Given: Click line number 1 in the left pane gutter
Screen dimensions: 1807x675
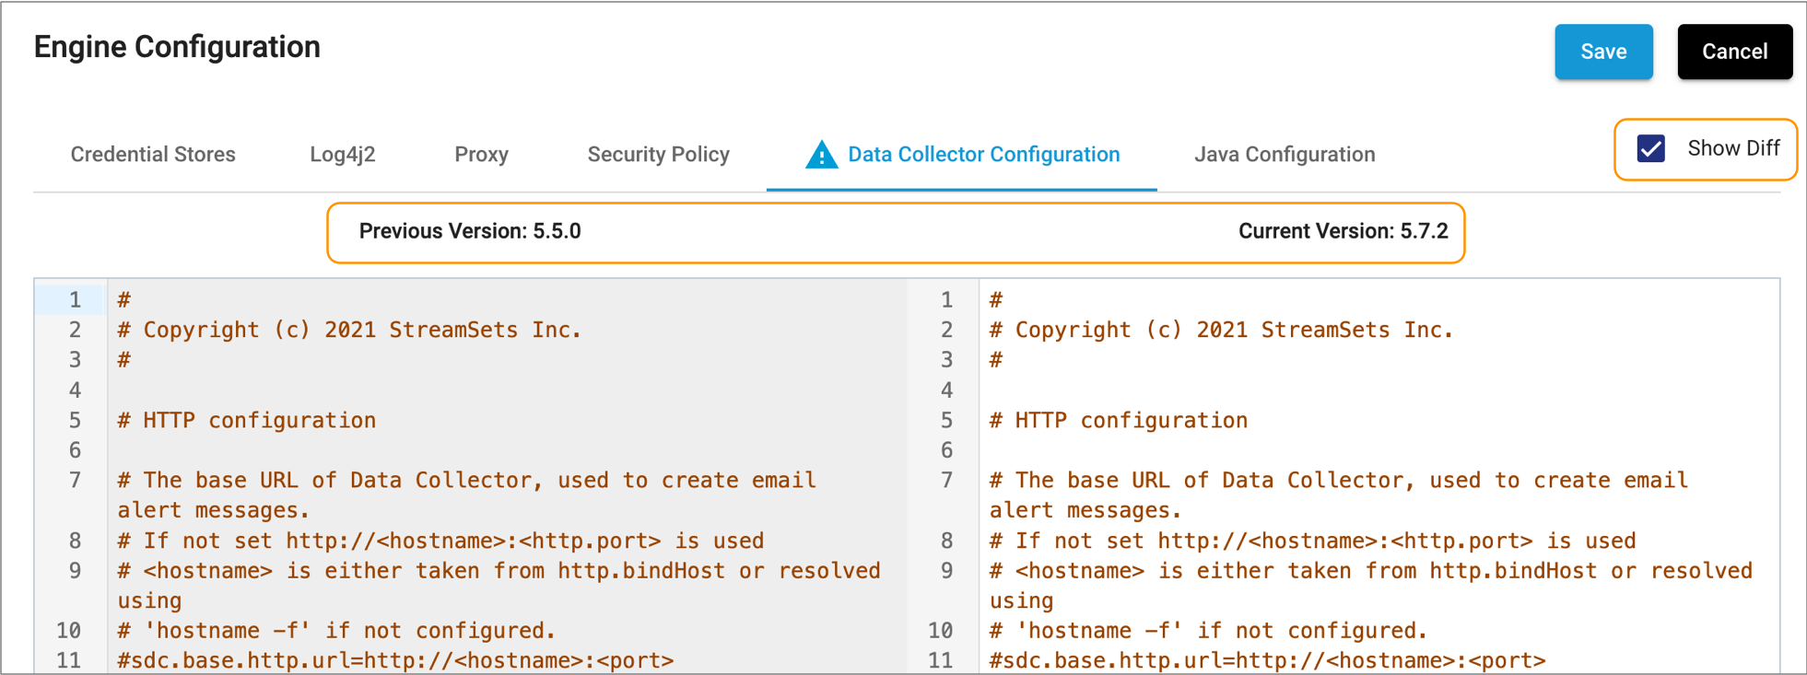Looking at the screenshot, I should click(x=75, y=300).
